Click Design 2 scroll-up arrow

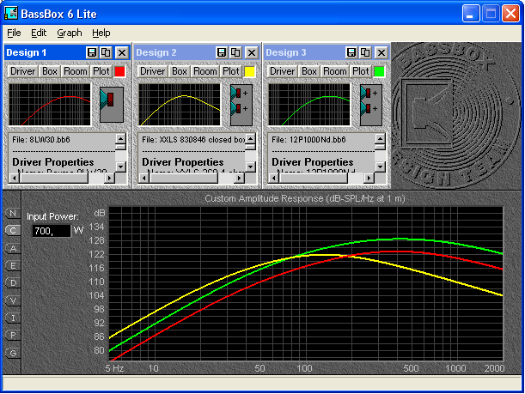250,138
